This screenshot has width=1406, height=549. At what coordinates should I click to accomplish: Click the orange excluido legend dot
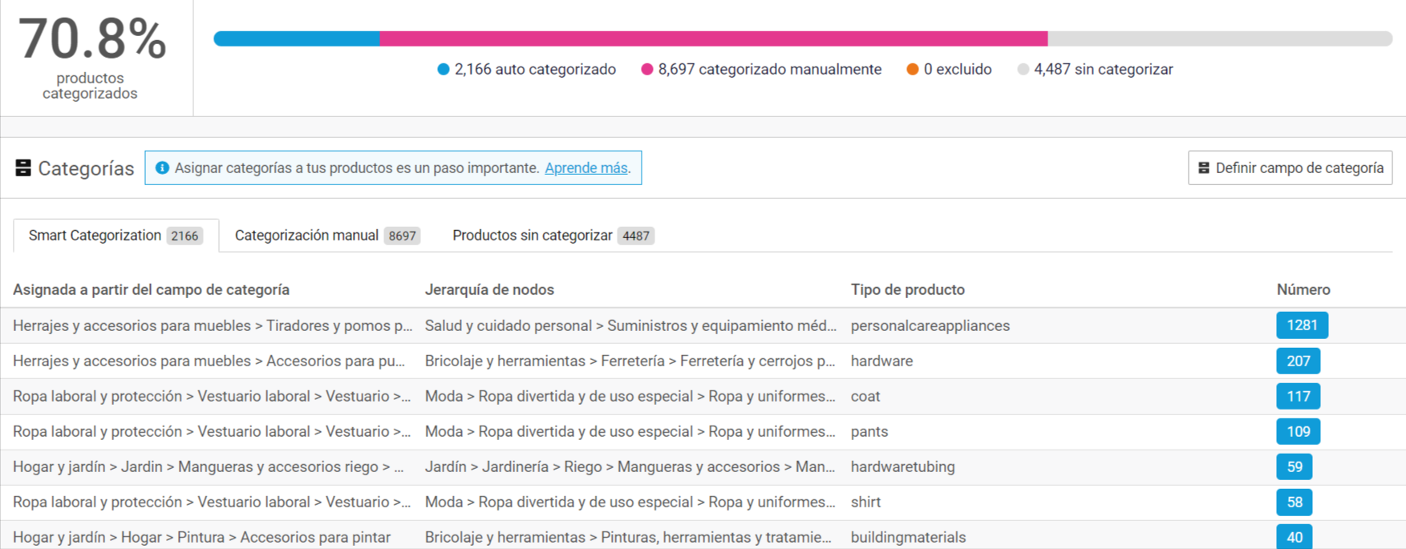click(x=912, y=70)
